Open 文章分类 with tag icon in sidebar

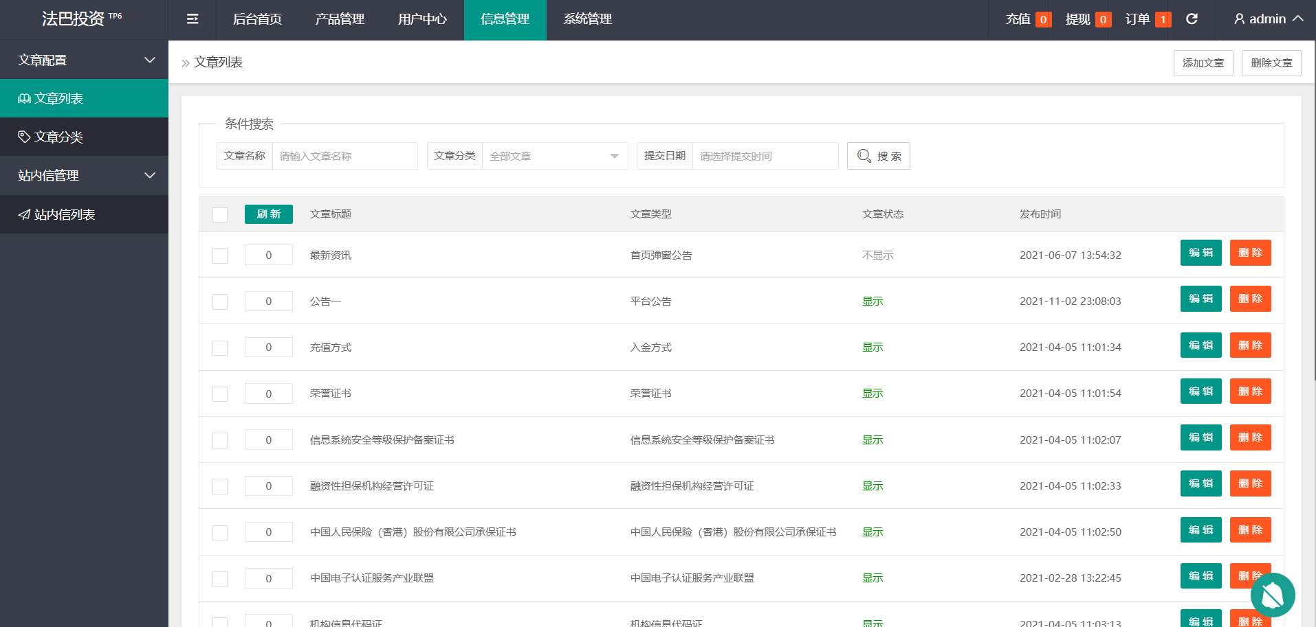(x=84, y=137)
